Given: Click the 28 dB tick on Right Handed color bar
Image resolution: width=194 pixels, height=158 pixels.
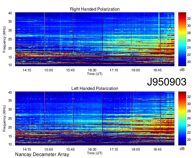Looking at the screenshot, I should point(189,33).
